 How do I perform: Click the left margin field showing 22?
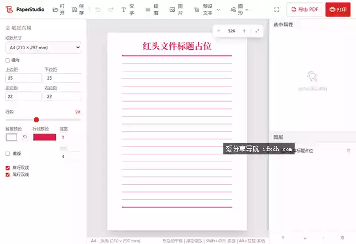pos(24,97)
